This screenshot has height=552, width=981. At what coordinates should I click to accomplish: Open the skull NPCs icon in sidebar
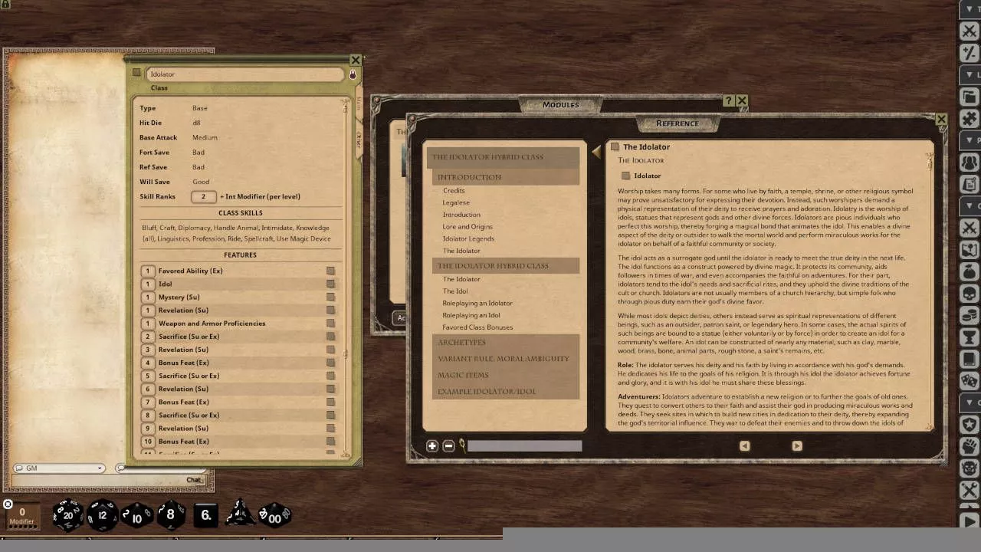tap(970, 294)
